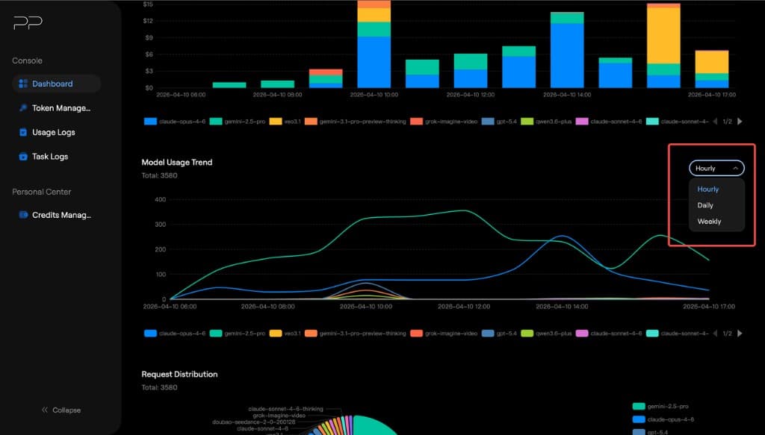Click the 1/2 page indicator in Model Usage Trend

click(x=728, y=334)
